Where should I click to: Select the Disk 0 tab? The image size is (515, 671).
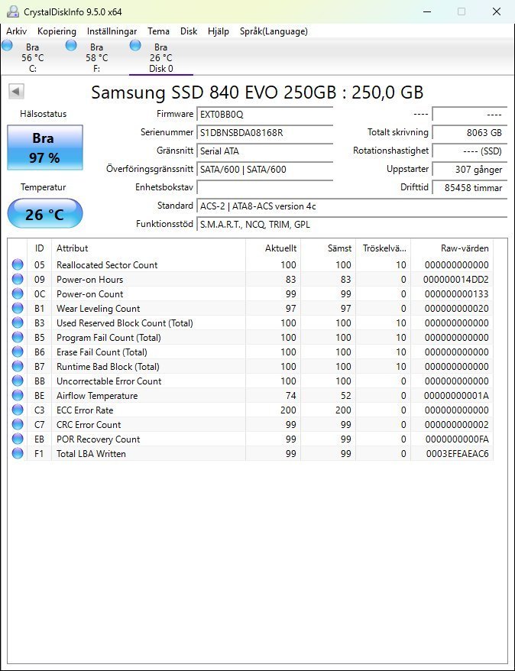coord(160,57)
